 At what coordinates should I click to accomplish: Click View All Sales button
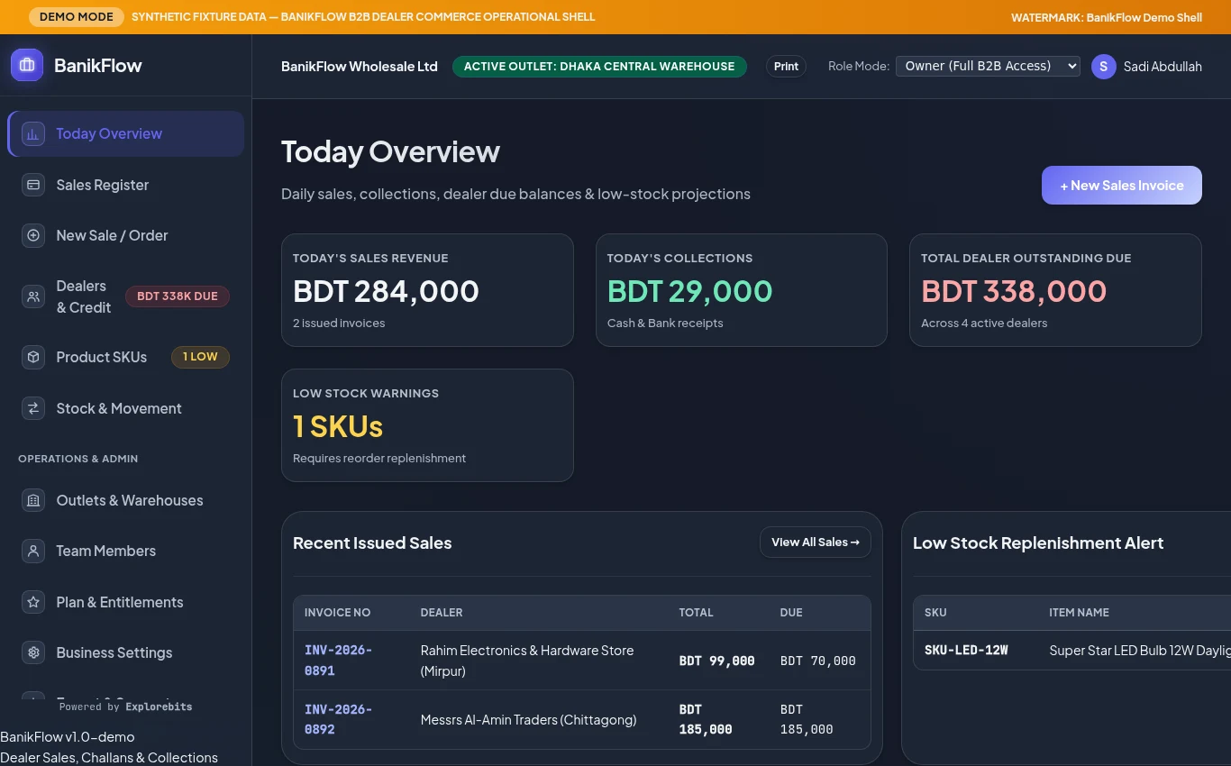tap(816, 543)
